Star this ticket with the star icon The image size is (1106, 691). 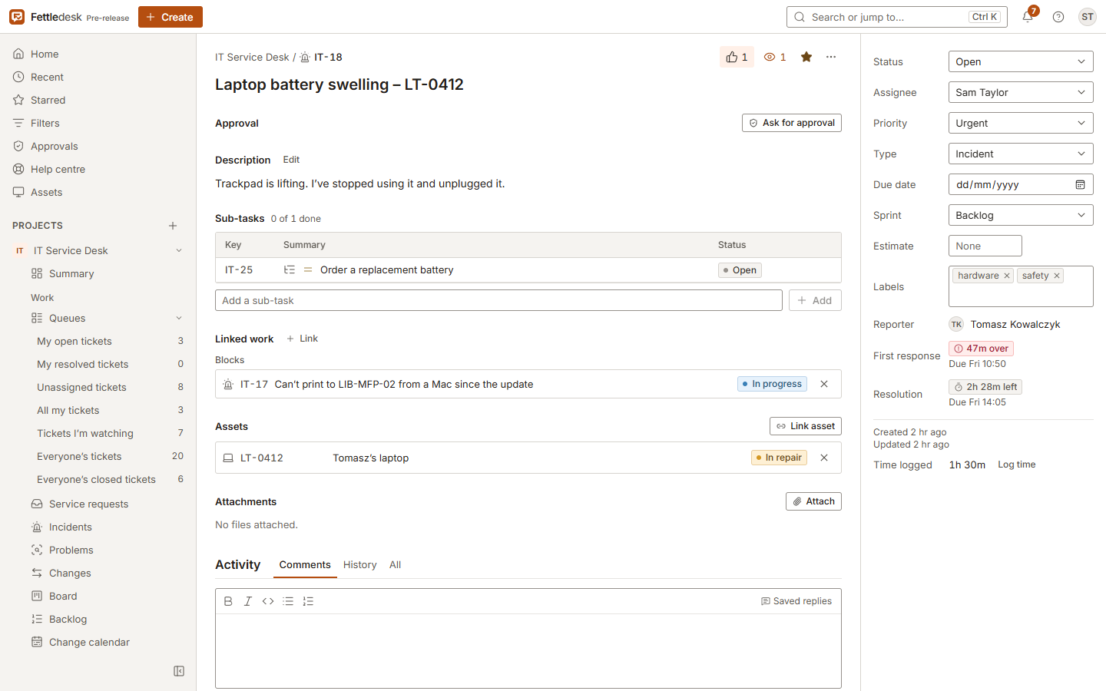coord(806,57)
